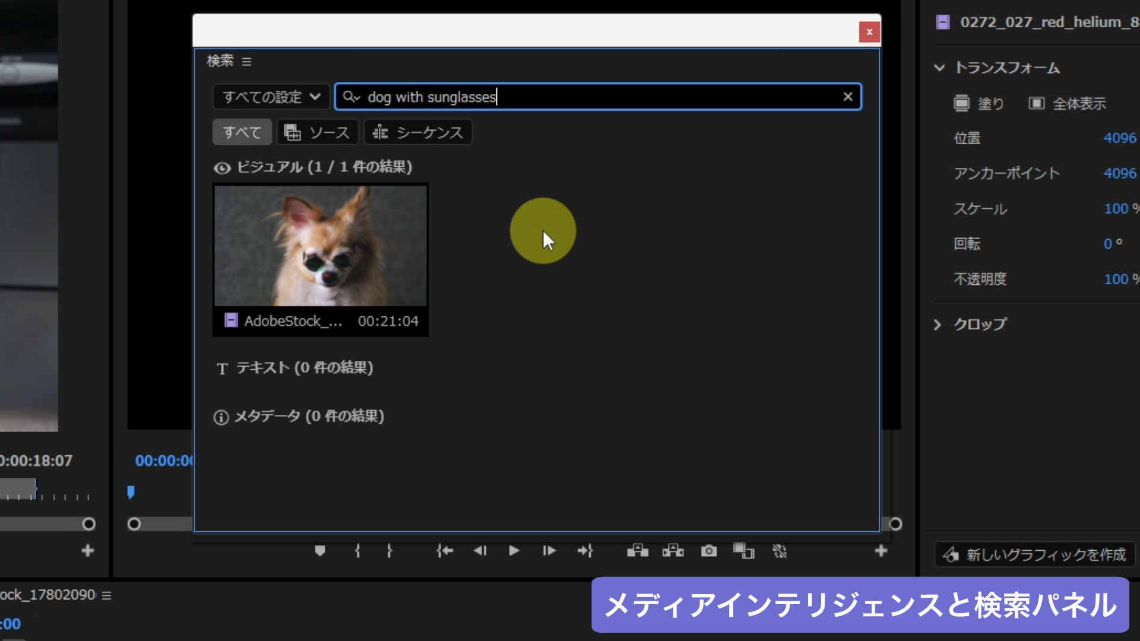Screen dimensions: 1140x641
Task: Toggle the 全体表示 option
Action: pyautogui.click(x=1036, y=103)
